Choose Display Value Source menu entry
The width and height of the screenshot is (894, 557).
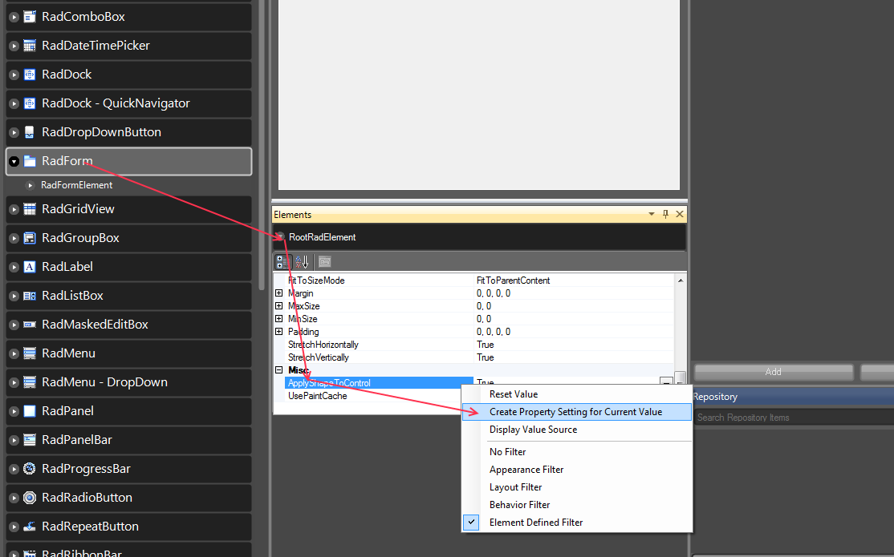577,430
